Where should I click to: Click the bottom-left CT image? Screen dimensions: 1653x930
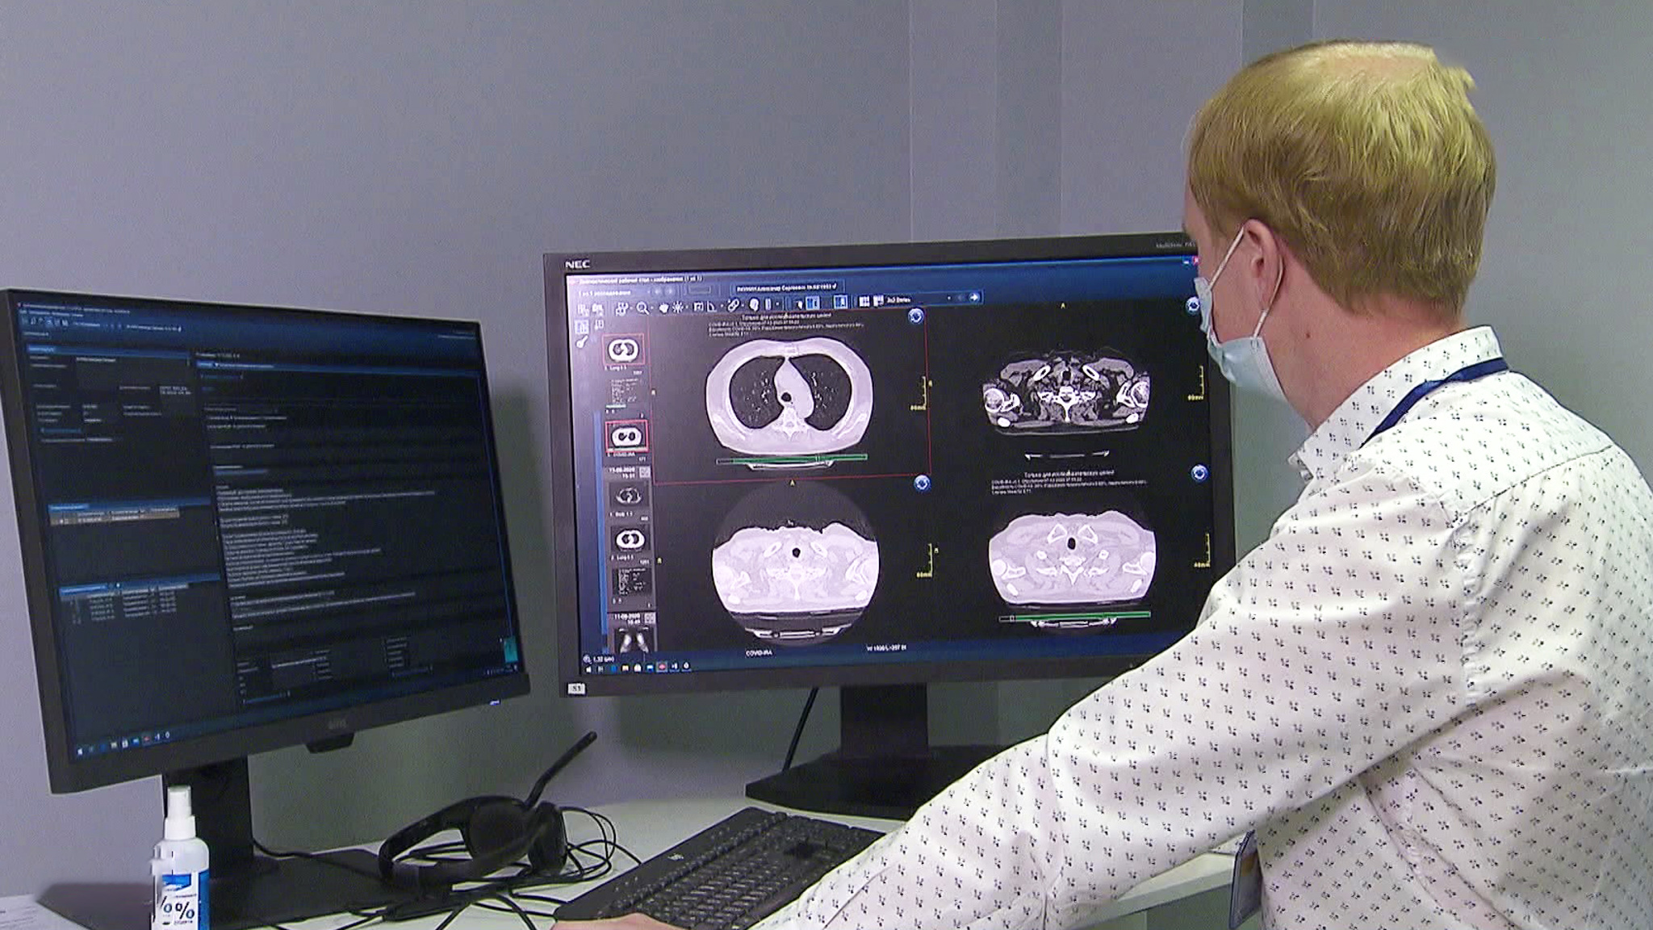(x=796, y=564)
